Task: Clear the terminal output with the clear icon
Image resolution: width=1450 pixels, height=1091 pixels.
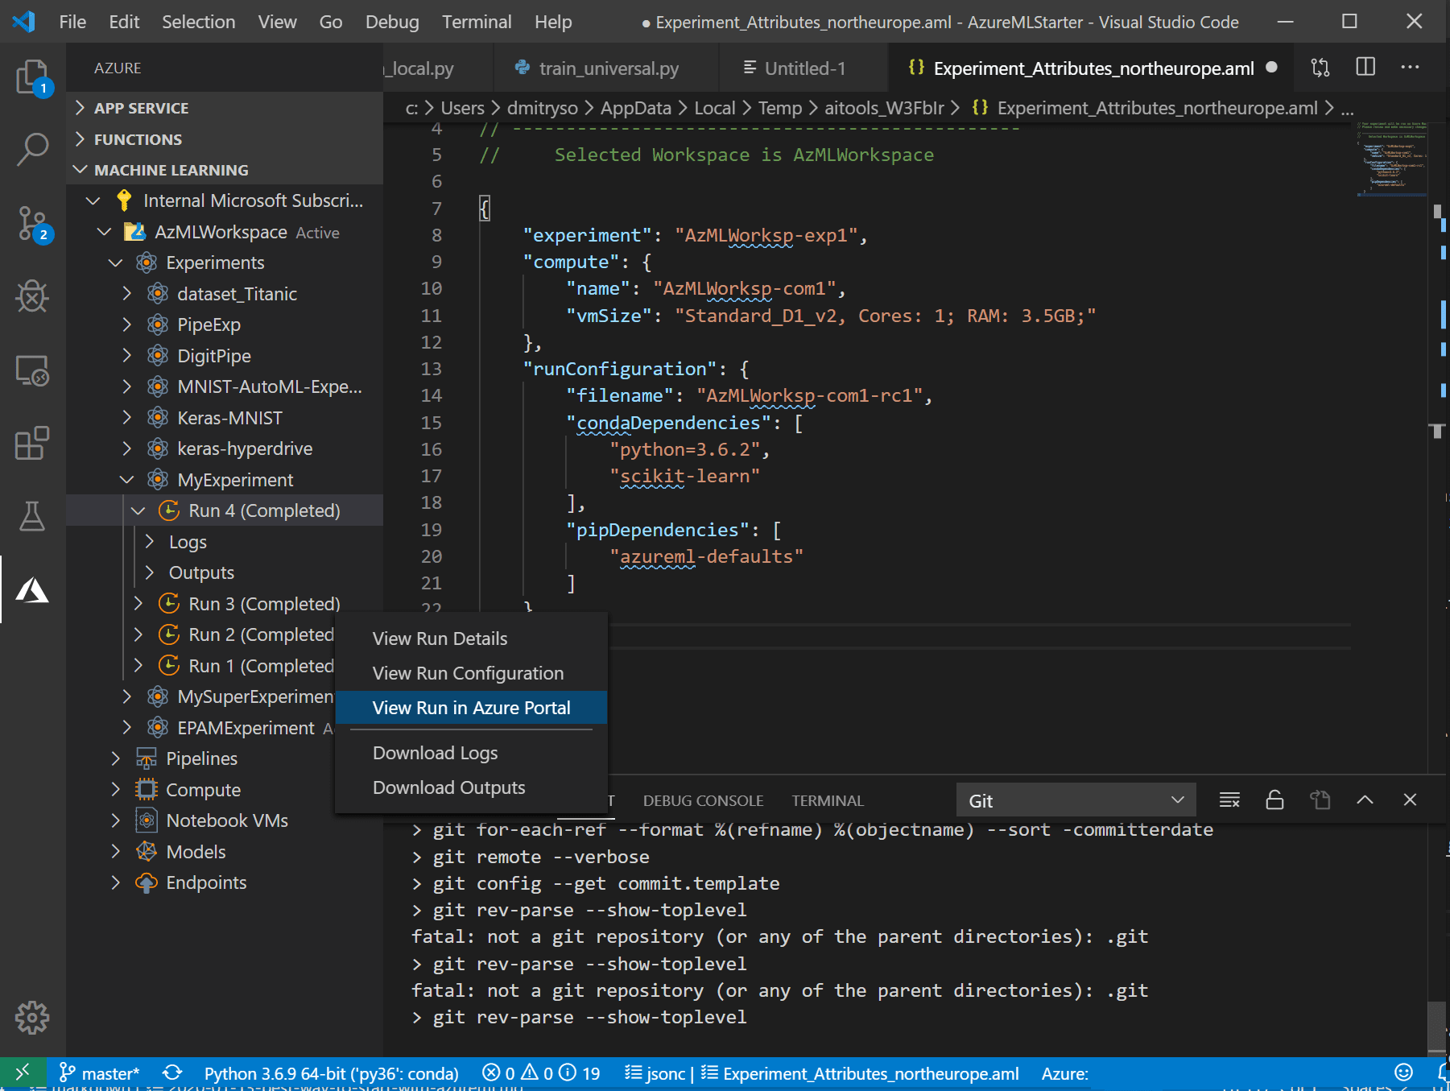Action: (x=1229, y=800)
